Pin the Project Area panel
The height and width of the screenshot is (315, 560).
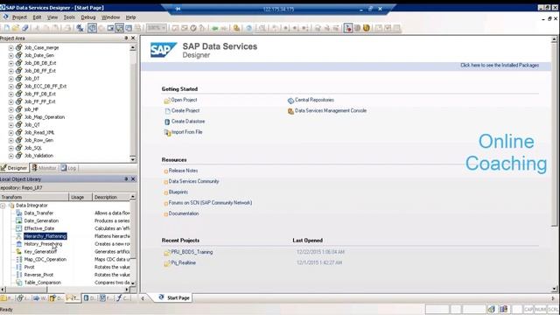click(126, 38)
